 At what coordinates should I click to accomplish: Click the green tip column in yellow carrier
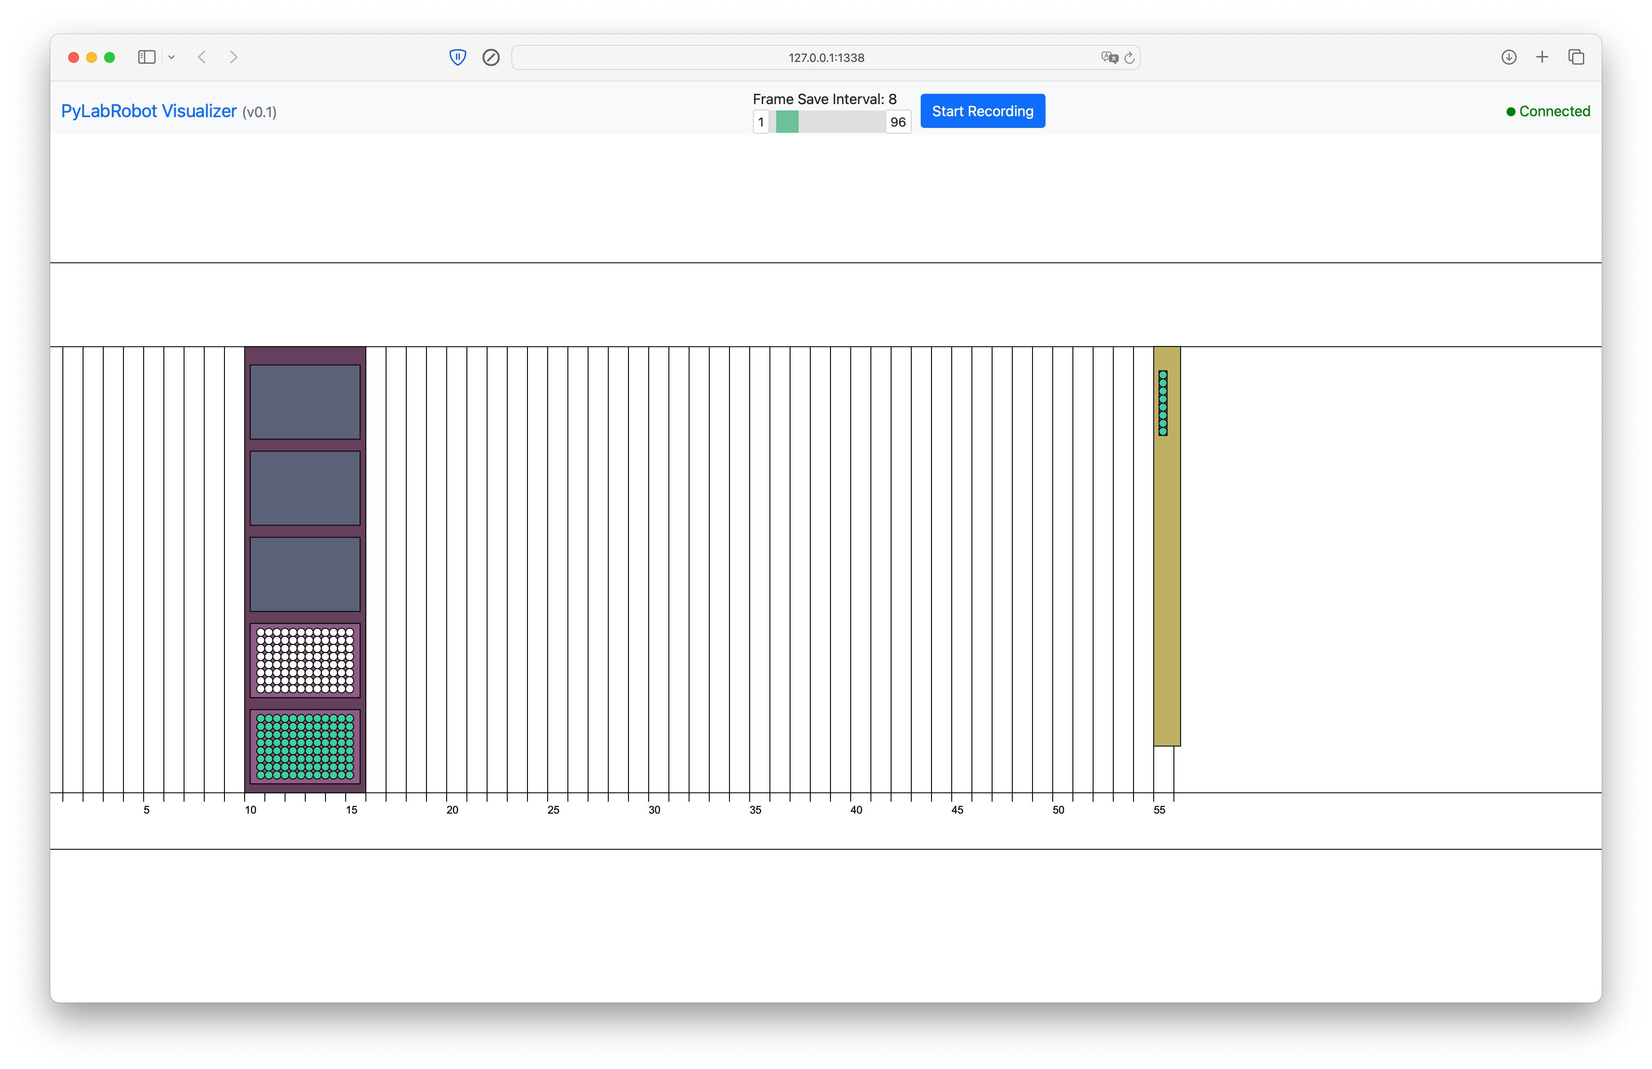pyautogui.click(x=1163, y=403)
